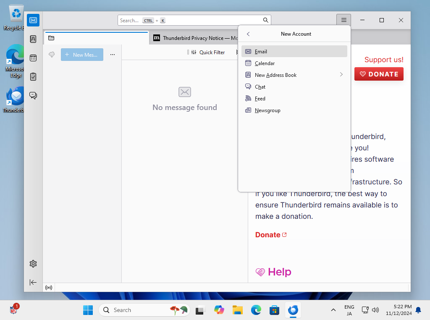Open the folder pane more options menu

(x=113, y=55)
